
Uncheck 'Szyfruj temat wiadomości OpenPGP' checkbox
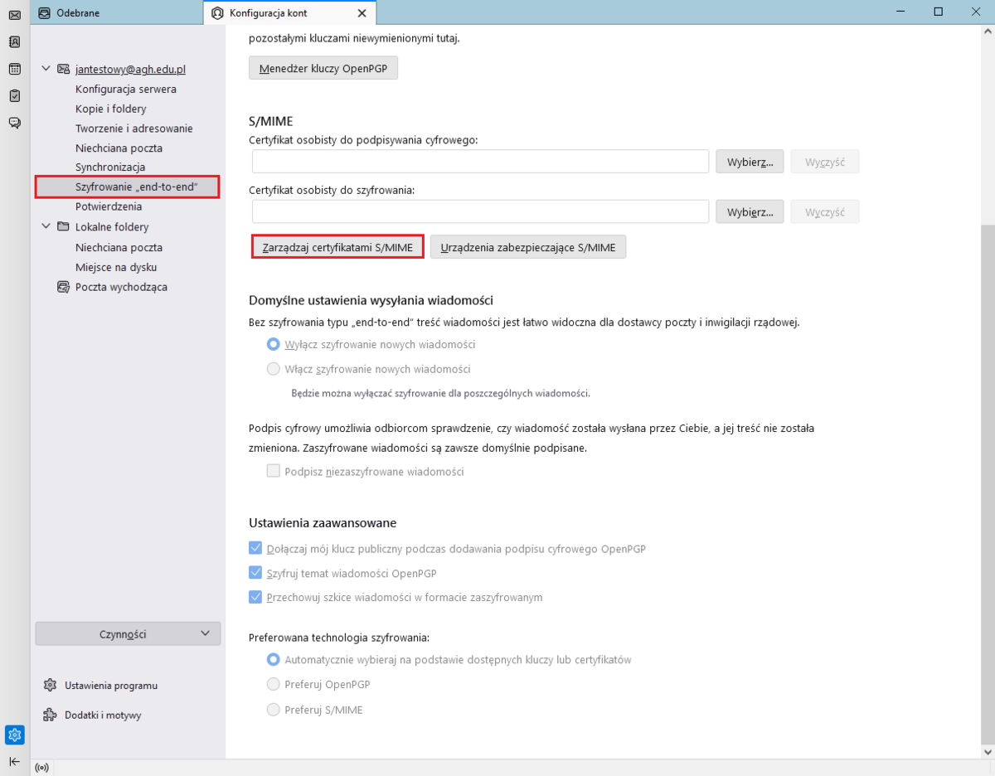tap(255, 573)
